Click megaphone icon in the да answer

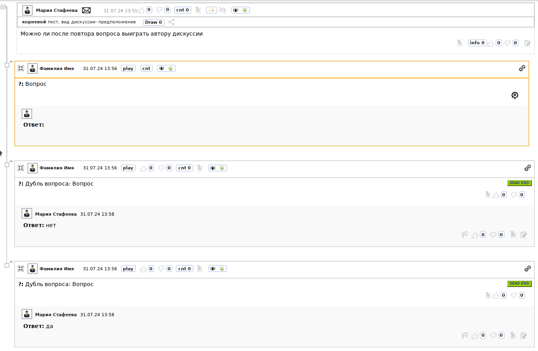465,335
